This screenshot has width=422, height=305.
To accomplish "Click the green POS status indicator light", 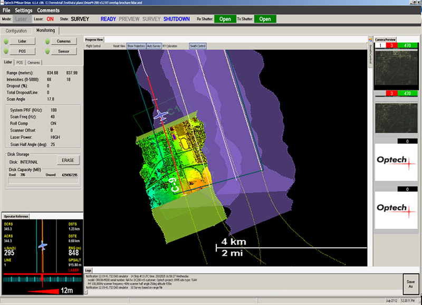I will pyautogui.click(x=6, y=51).
